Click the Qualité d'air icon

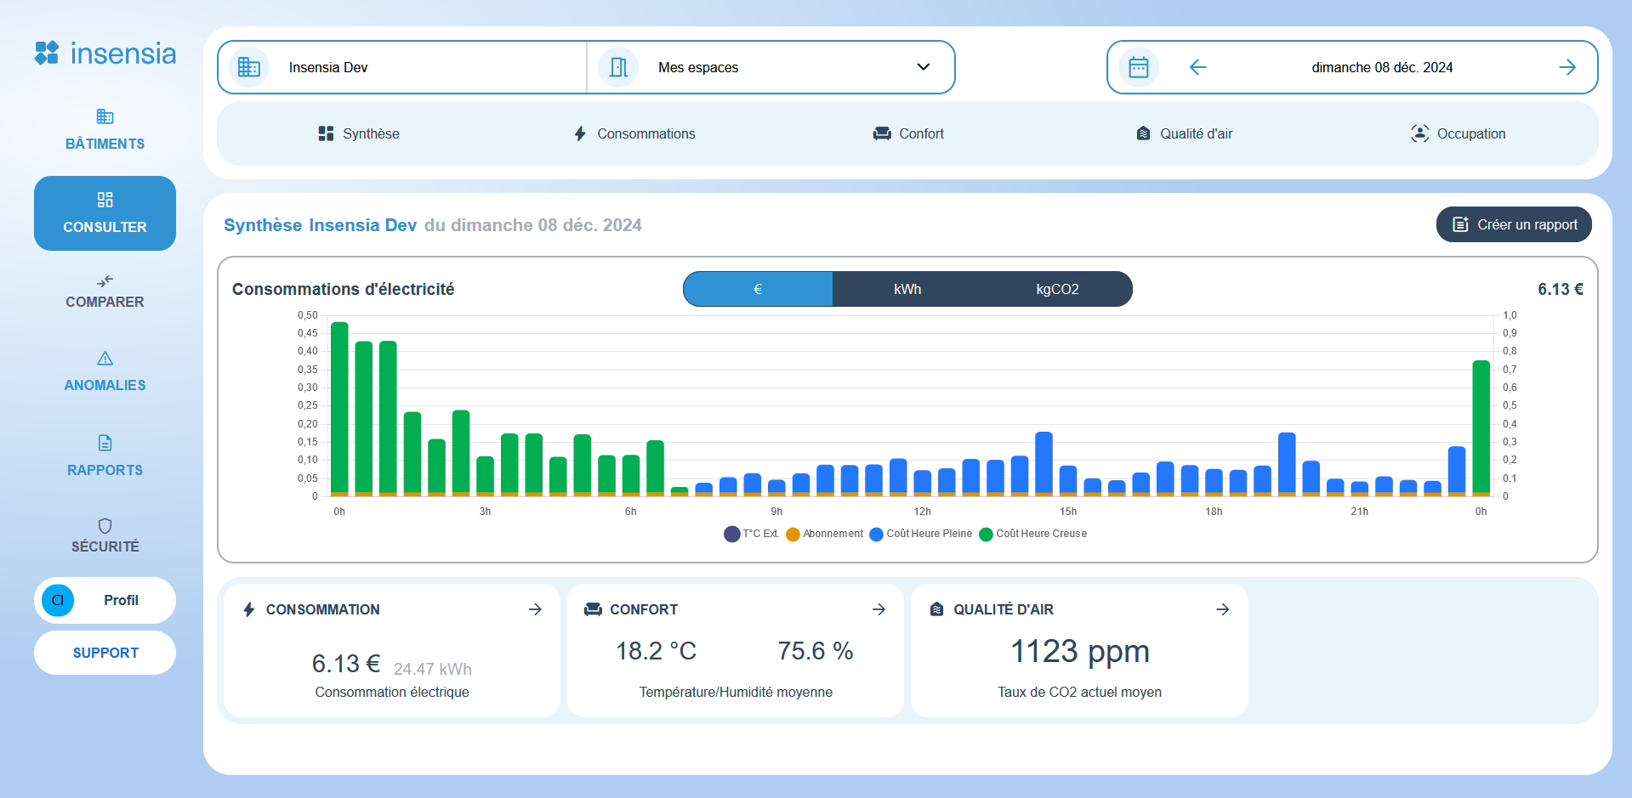1144,133
